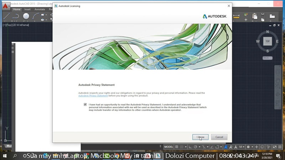Image resolution: width=285 pixels, height=160 pixels.
Task: Open the [2D Wireframe] visual style menu
Action: [20, 25]
